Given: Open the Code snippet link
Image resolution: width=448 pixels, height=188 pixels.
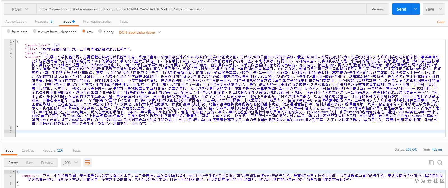Looking at the screenshot, I should pos(441,22).
